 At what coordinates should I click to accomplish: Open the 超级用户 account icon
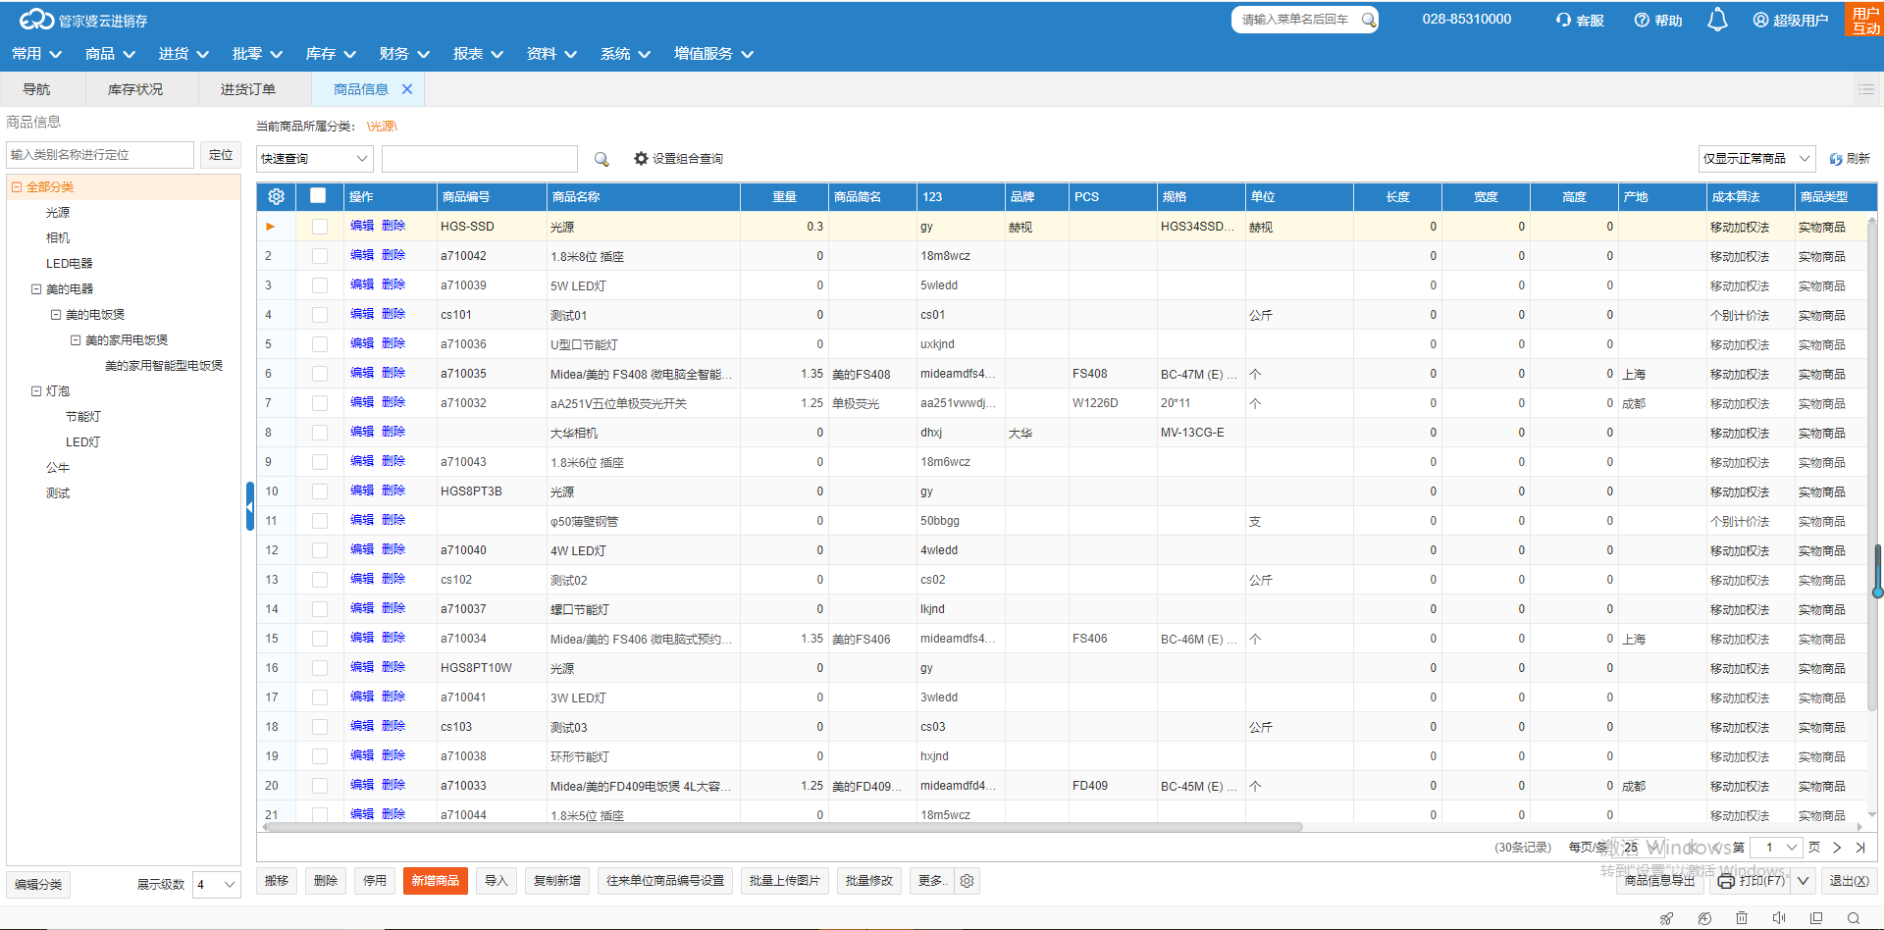(x=1760, y=20)
